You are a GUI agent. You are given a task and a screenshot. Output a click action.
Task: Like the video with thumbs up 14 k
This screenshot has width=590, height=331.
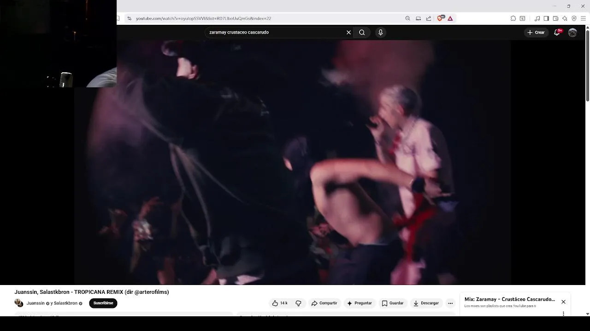280,303
